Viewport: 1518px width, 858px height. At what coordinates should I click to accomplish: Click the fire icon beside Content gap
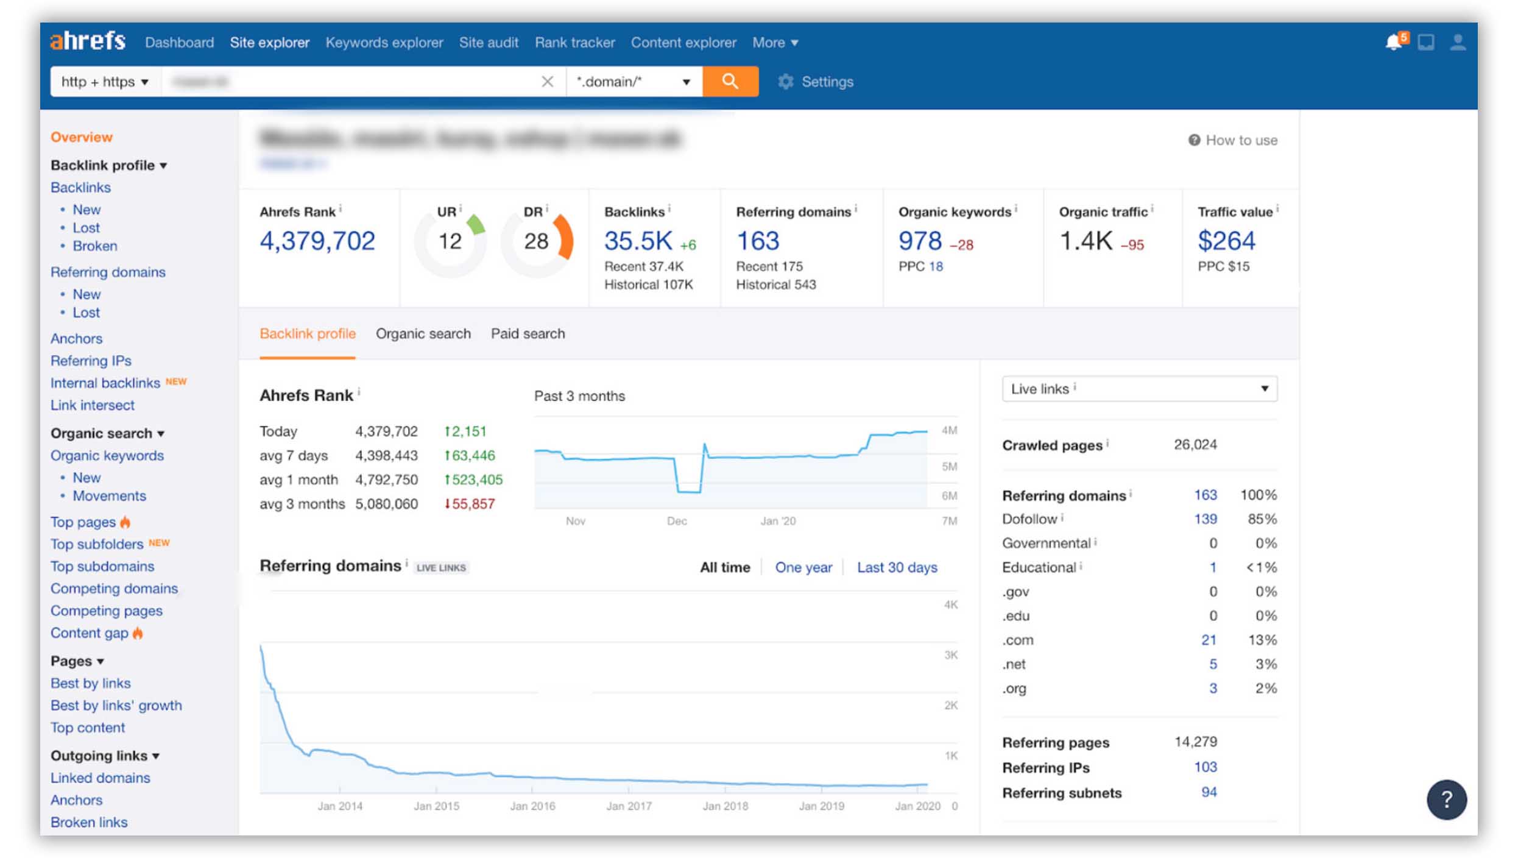[x=138, y=633]
